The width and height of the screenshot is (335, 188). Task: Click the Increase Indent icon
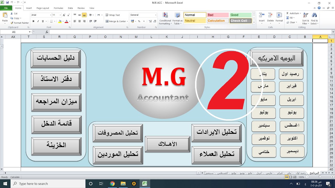click(x=95, y=21)
